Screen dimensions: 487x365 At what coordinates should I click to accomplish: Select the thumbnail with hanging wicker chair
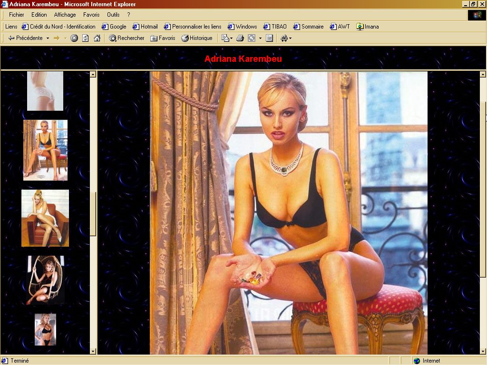(x=45, y=280)
